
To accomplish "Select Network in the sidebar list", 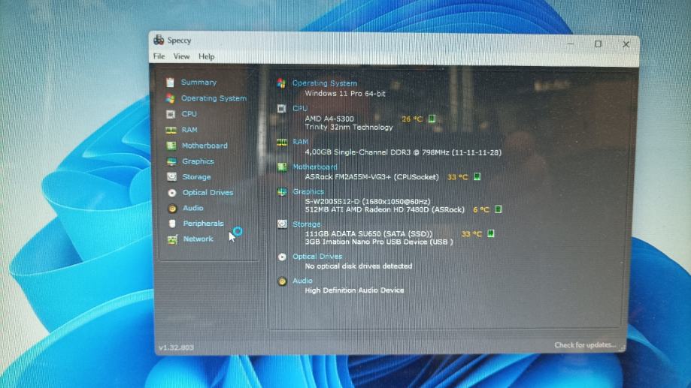I will coord(199,239).
